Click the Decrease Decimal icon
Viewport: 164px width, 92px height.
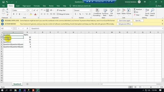[90, 14]
